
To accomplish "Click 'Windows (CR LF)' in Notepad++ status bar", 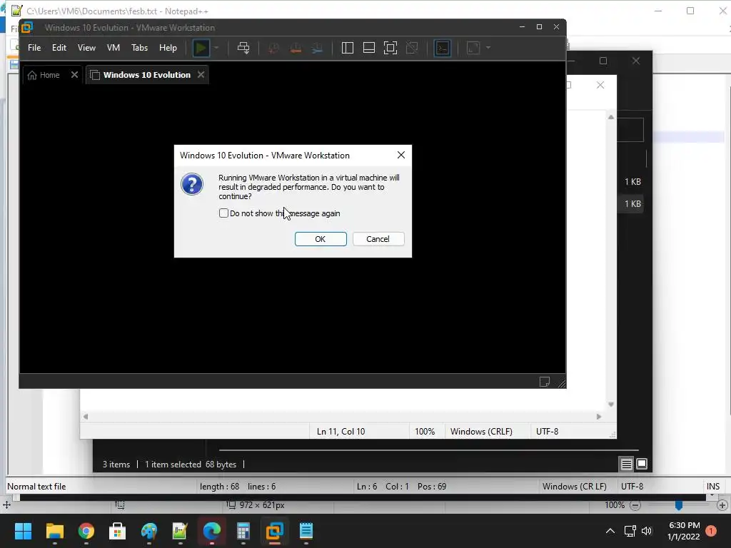I will (x=575, y=487).
